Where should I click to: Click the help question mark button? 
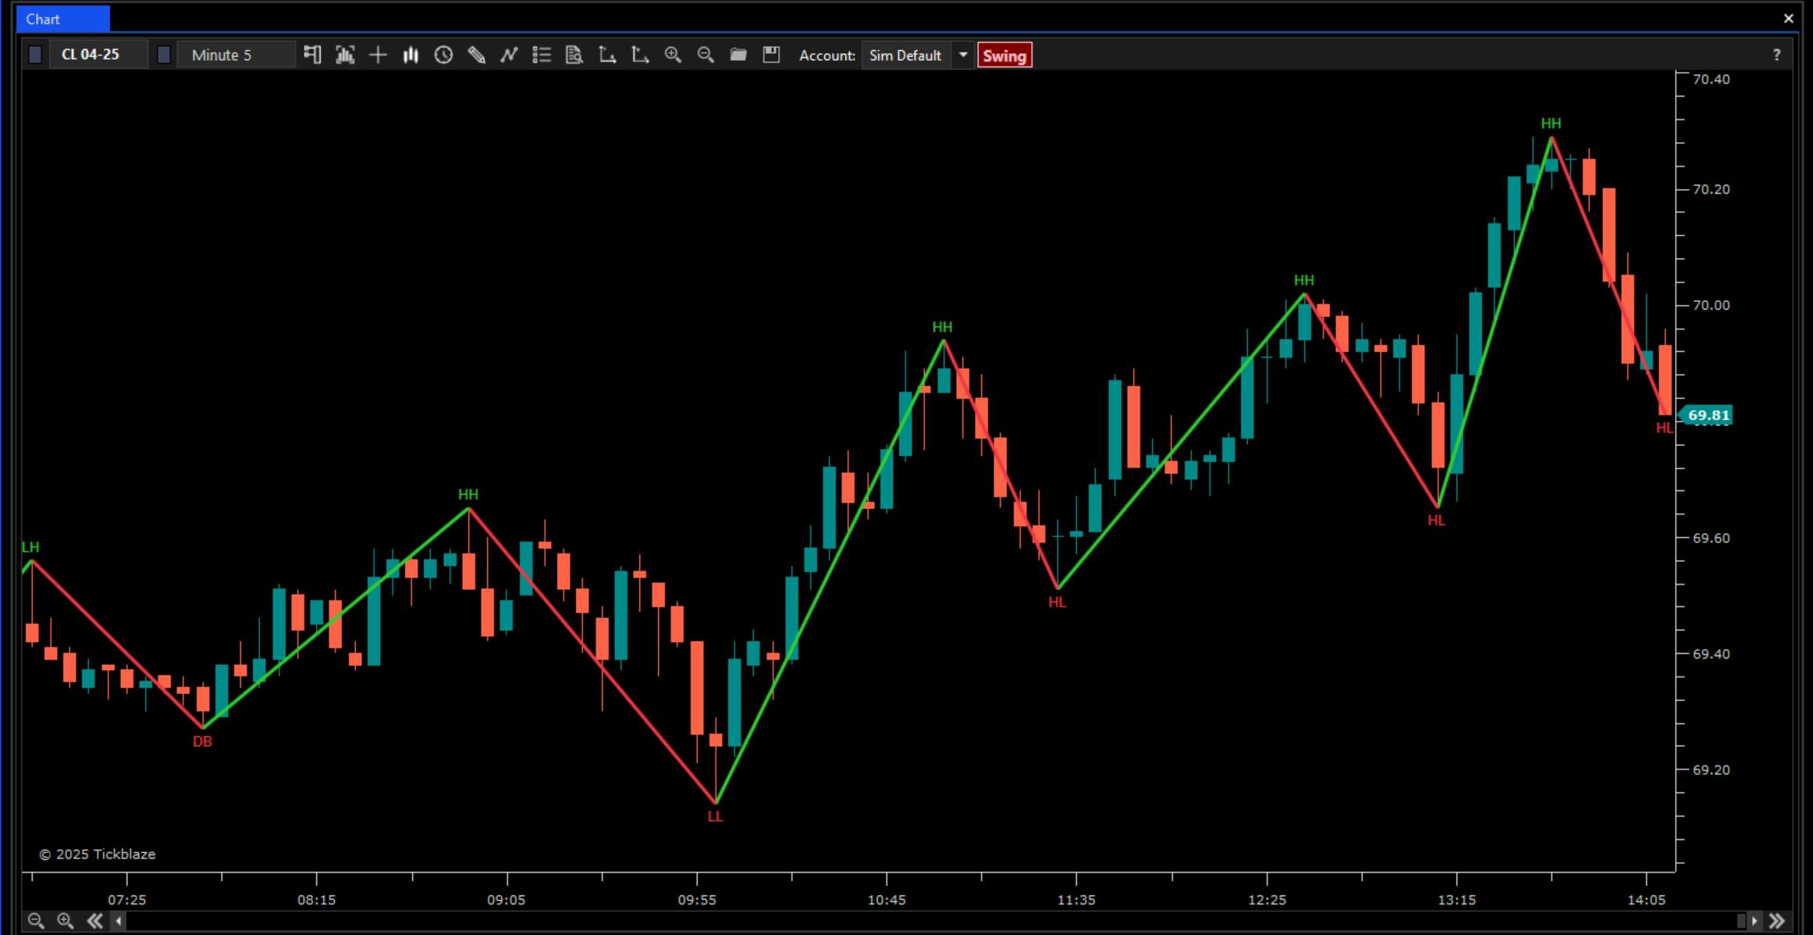[1776, 55]
